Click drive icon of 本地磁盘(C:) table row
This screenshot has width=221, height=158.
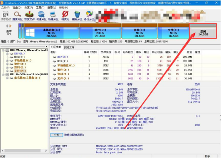coord(54,66)
